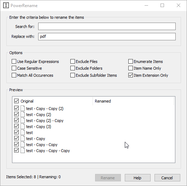Viewport: 187px width, 186px height.
Task: Cancel the rename dialog
Action: click(x=167, y=178)
